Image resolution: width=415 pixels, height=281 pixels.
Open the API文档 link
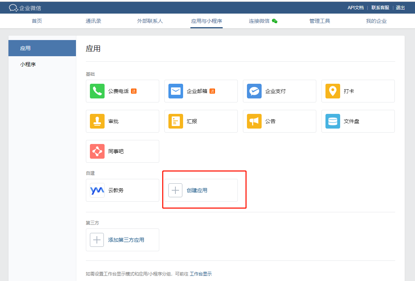(356, 8)
